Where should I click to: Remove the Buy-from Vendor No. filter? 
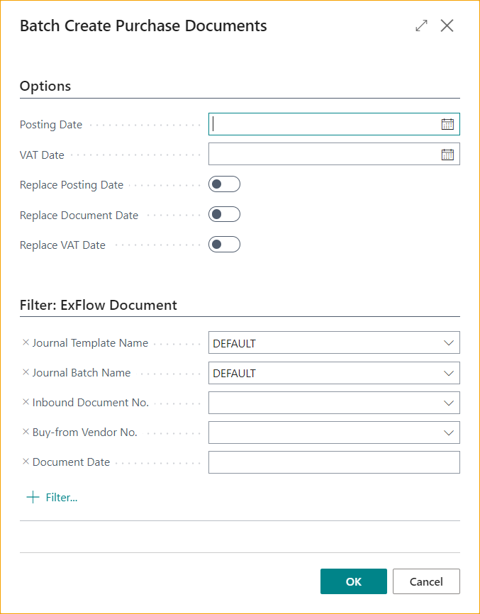pos(26,432)
